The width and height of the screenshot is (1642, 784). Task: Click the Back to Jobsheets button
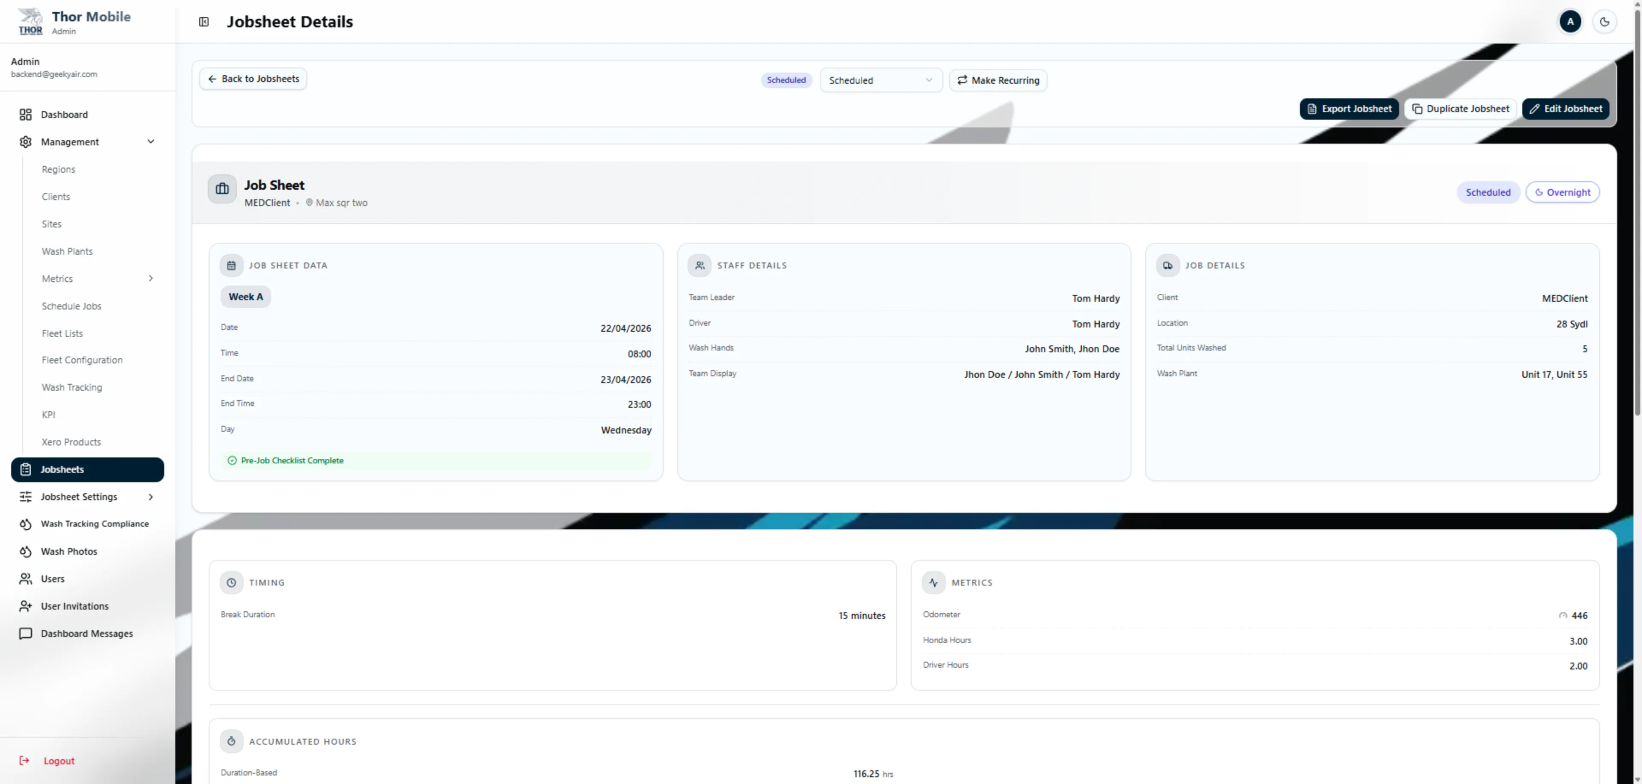(x=253, y=79)
